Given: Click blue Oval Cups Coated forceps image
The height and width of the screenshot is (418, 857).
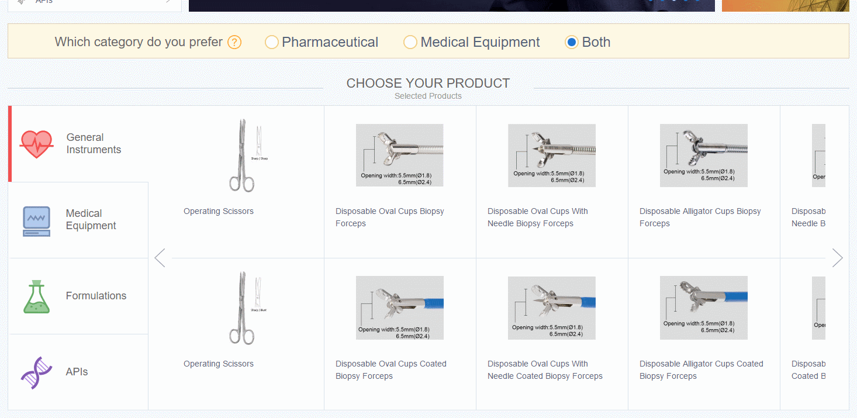Looking at the screenshot, I should pyautogui.click(x=399, y=308).
